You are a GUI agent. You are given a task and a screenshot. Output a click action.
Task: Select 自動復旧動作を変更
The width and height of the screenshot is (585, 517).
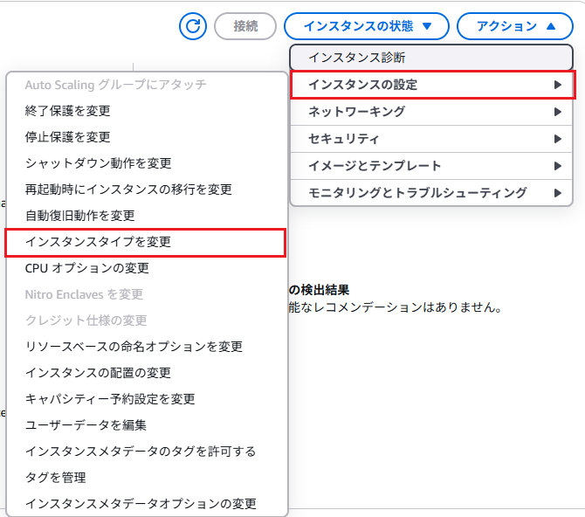coord(80,215)
